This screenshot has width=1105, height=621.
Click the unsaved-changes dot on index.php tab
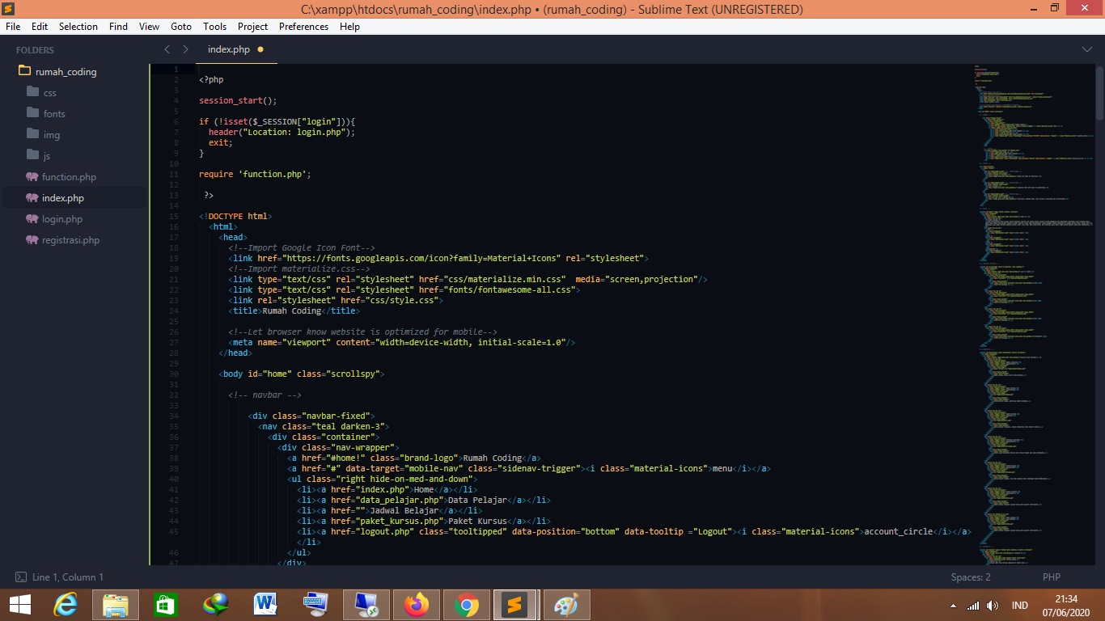(x=260, y=49)
